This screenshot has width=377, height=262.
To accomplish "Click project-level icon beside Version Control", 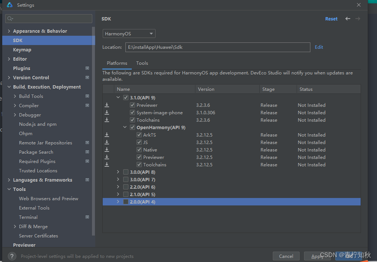I will [x=87, y=77].
